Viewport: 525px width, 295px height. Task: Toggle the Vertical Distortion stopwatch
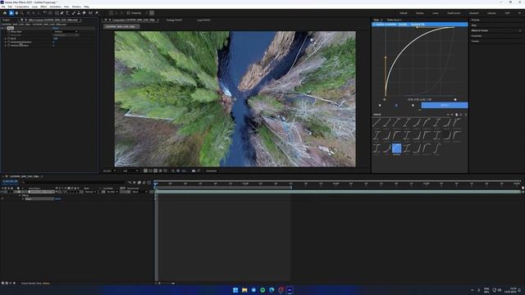pyautogui.click(x=9, y=45)
